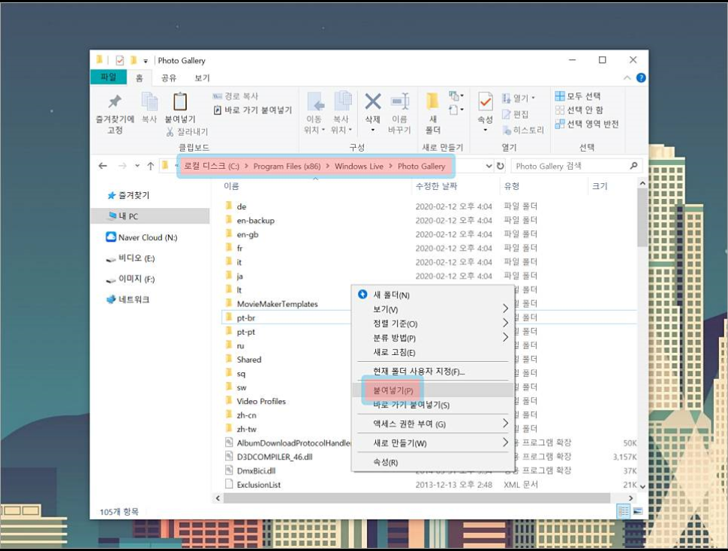Open the File (파일) tab
The width and height of the screenshot is (728, 551).
tap(108, 77)
